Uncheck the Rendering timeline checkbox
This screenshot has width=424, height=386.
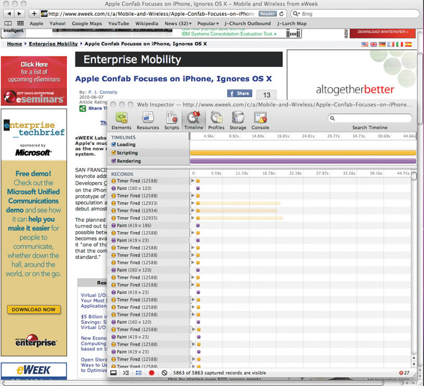[x=114, y=161]
